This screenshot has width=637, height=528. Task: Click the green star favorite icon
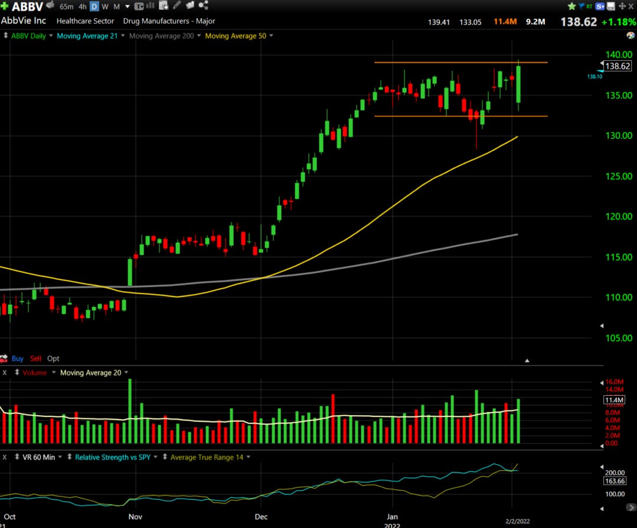coord(571,6)
